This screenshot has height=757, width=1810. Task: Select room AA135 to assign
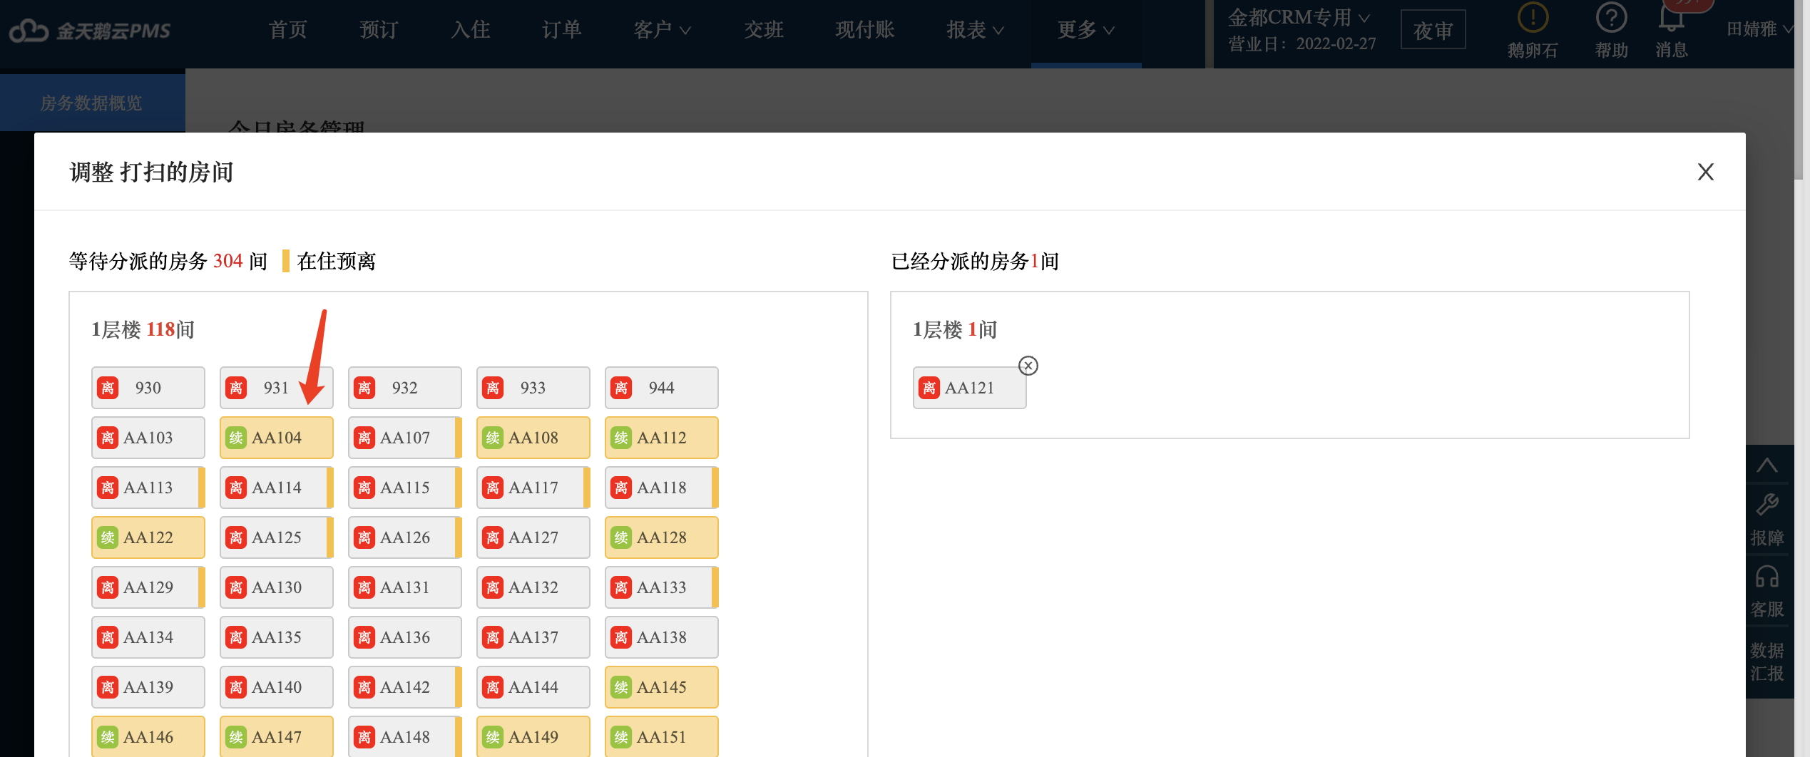277,637
